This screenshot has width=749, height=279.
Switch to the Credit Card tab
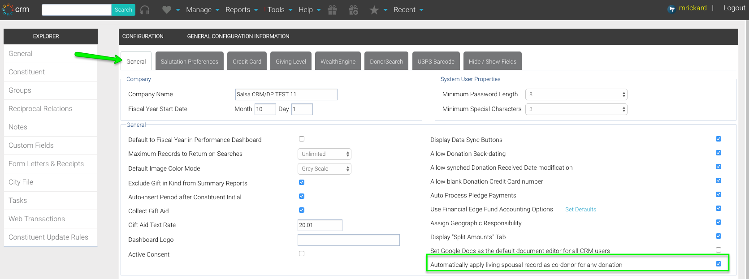247,61
